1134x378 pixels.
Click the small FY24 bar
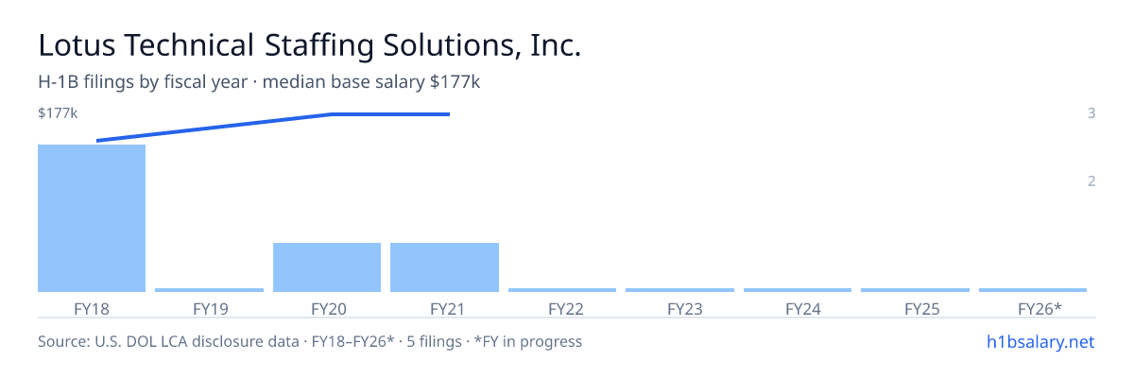pyautogui.click(x=798, y=290)
